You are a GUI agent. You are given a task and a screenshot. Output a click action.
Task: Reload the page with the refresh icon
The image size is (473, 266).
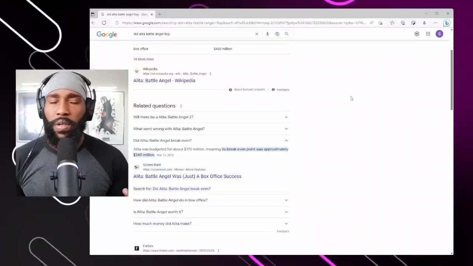104,23
